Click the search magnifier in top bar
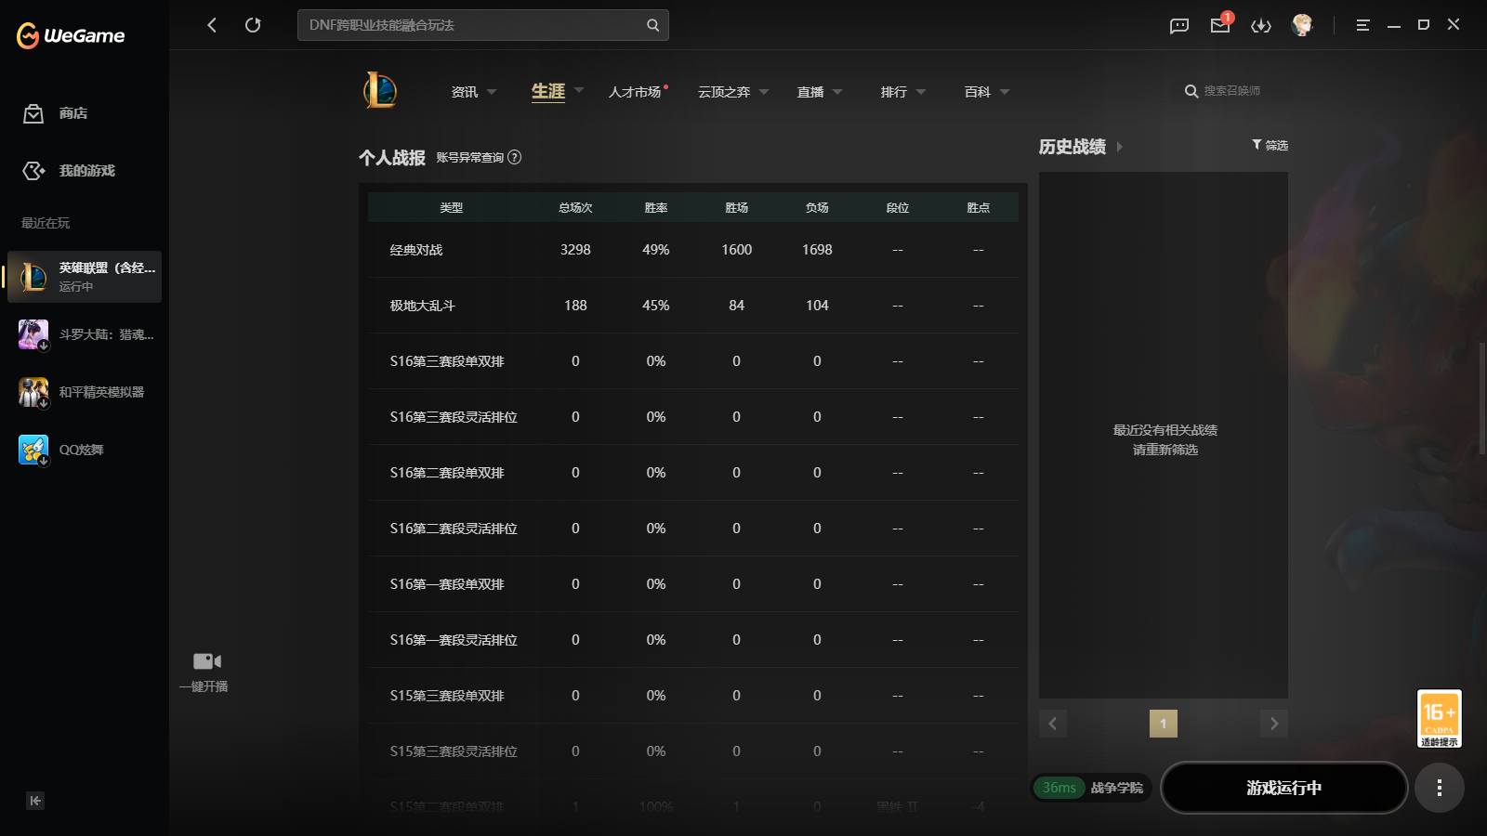The height and width of the screenshot is (836, 1487). coord(652,25)
